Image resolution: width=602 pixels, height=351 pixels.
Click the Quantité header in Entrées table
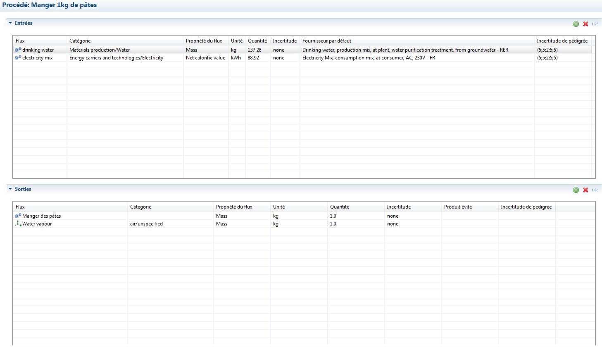(x=258, y=41)
